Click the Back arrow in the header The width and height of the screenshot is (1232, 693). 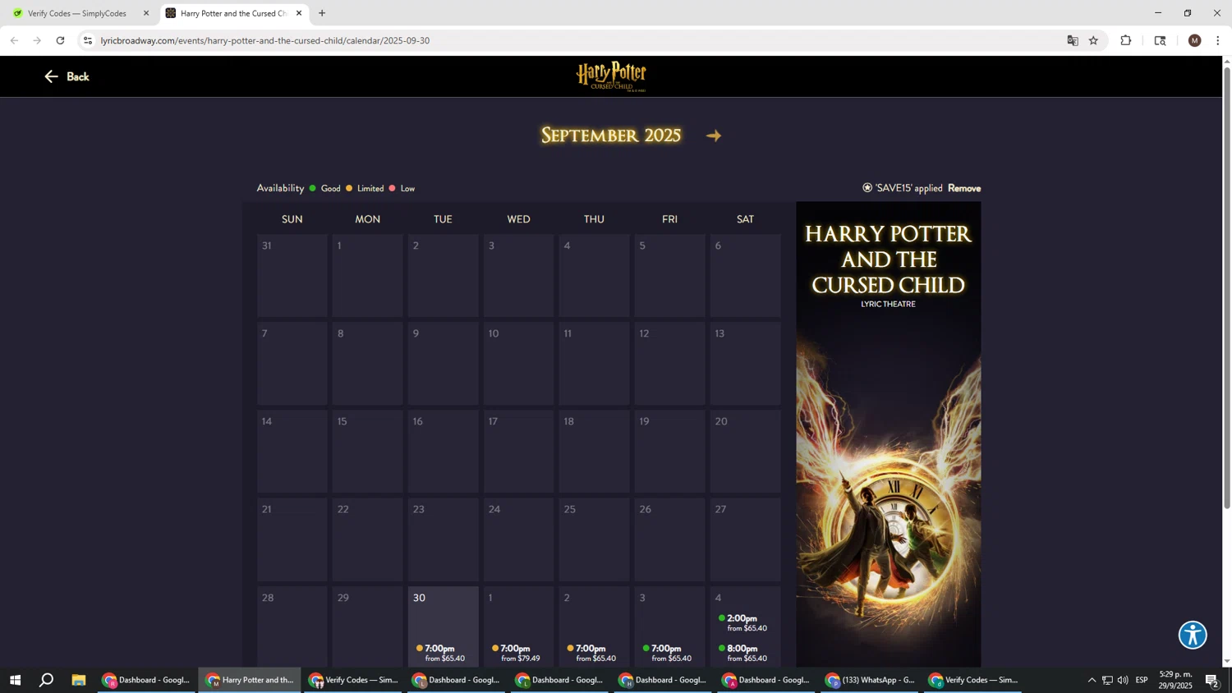point(51,76)
